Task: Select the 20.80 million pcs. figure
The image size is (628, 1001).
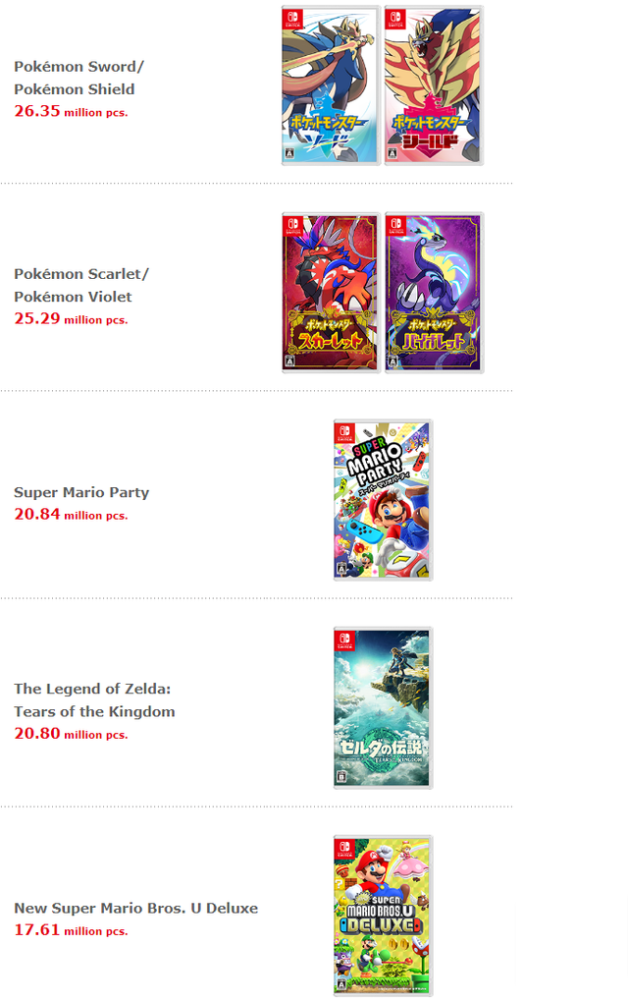Action: click(71, 734)
